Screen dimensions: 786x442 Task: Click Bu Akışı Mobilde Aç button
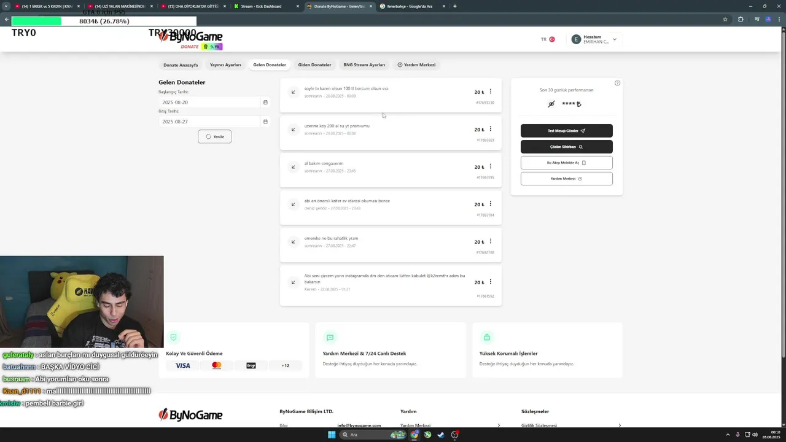point(567,163)
